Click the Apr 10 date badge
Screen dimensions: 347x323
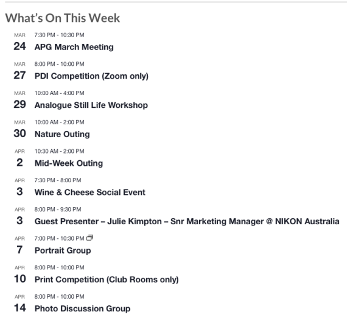19,274
